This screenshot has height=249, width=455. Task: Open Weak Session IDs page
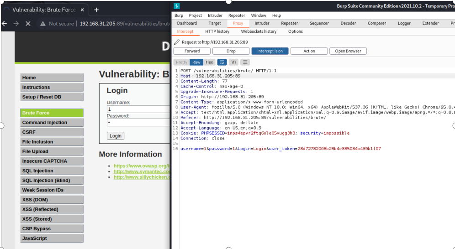(x=52, y=190)
